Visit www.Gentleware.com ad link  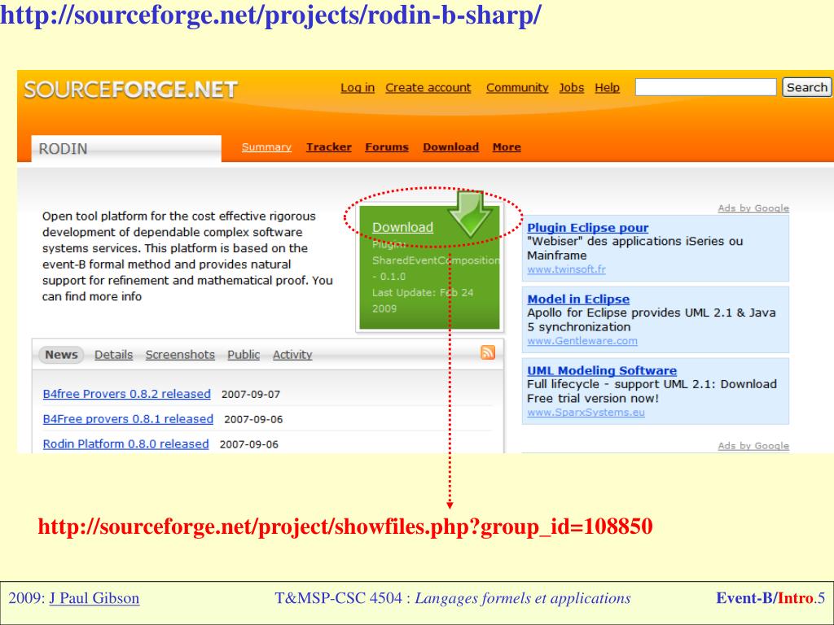[x=582, y=341]
